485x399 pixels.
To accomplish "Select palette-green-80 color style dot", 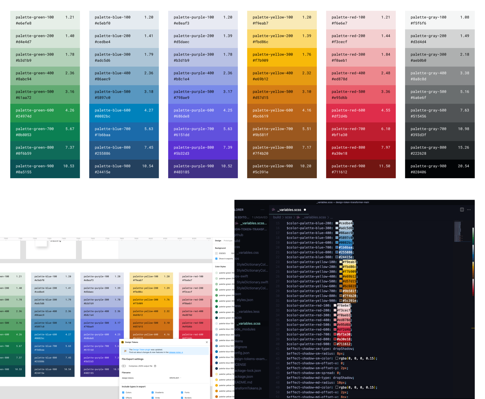I will point(217,312).
